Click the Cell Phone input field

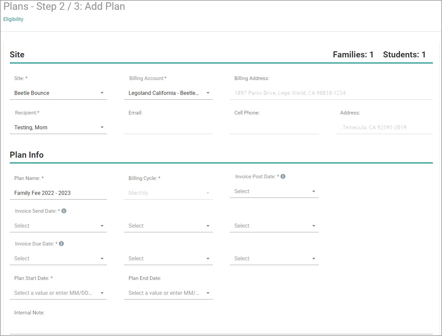pyautogui.click(x=274, y=127)
